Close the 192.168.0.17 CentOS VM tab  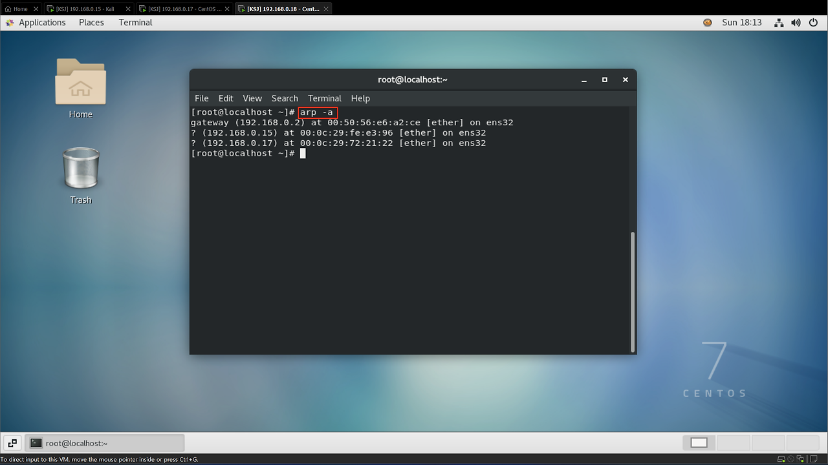[x=226, y=9]
